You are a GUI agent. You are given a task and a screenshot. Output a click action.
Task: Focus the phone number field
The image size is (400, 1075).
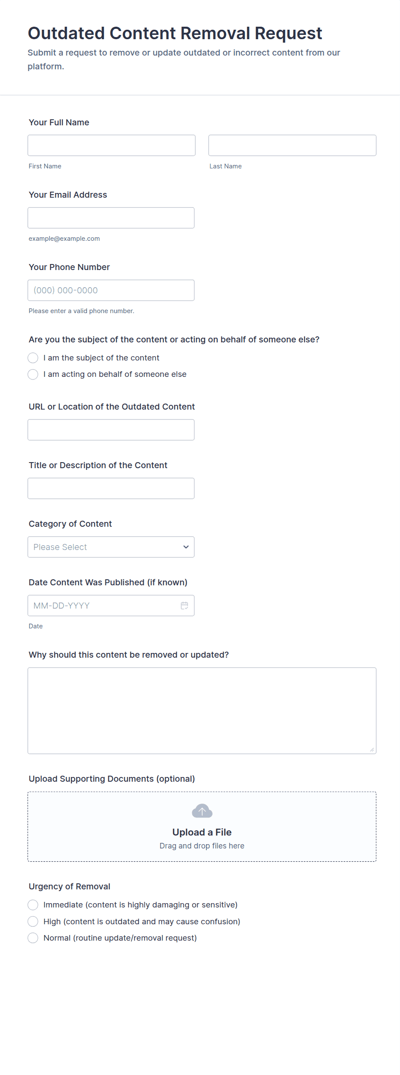pyautogui.click(x=111, y=290)
